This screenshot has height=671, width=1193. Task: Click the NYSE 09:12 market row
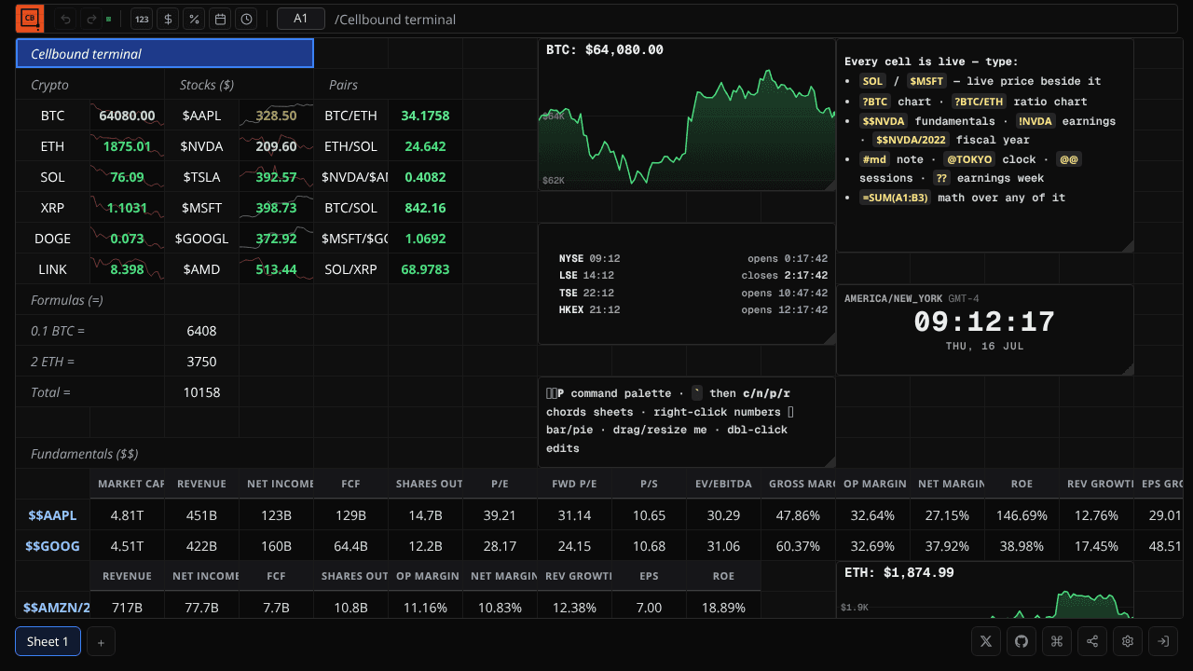693,258
